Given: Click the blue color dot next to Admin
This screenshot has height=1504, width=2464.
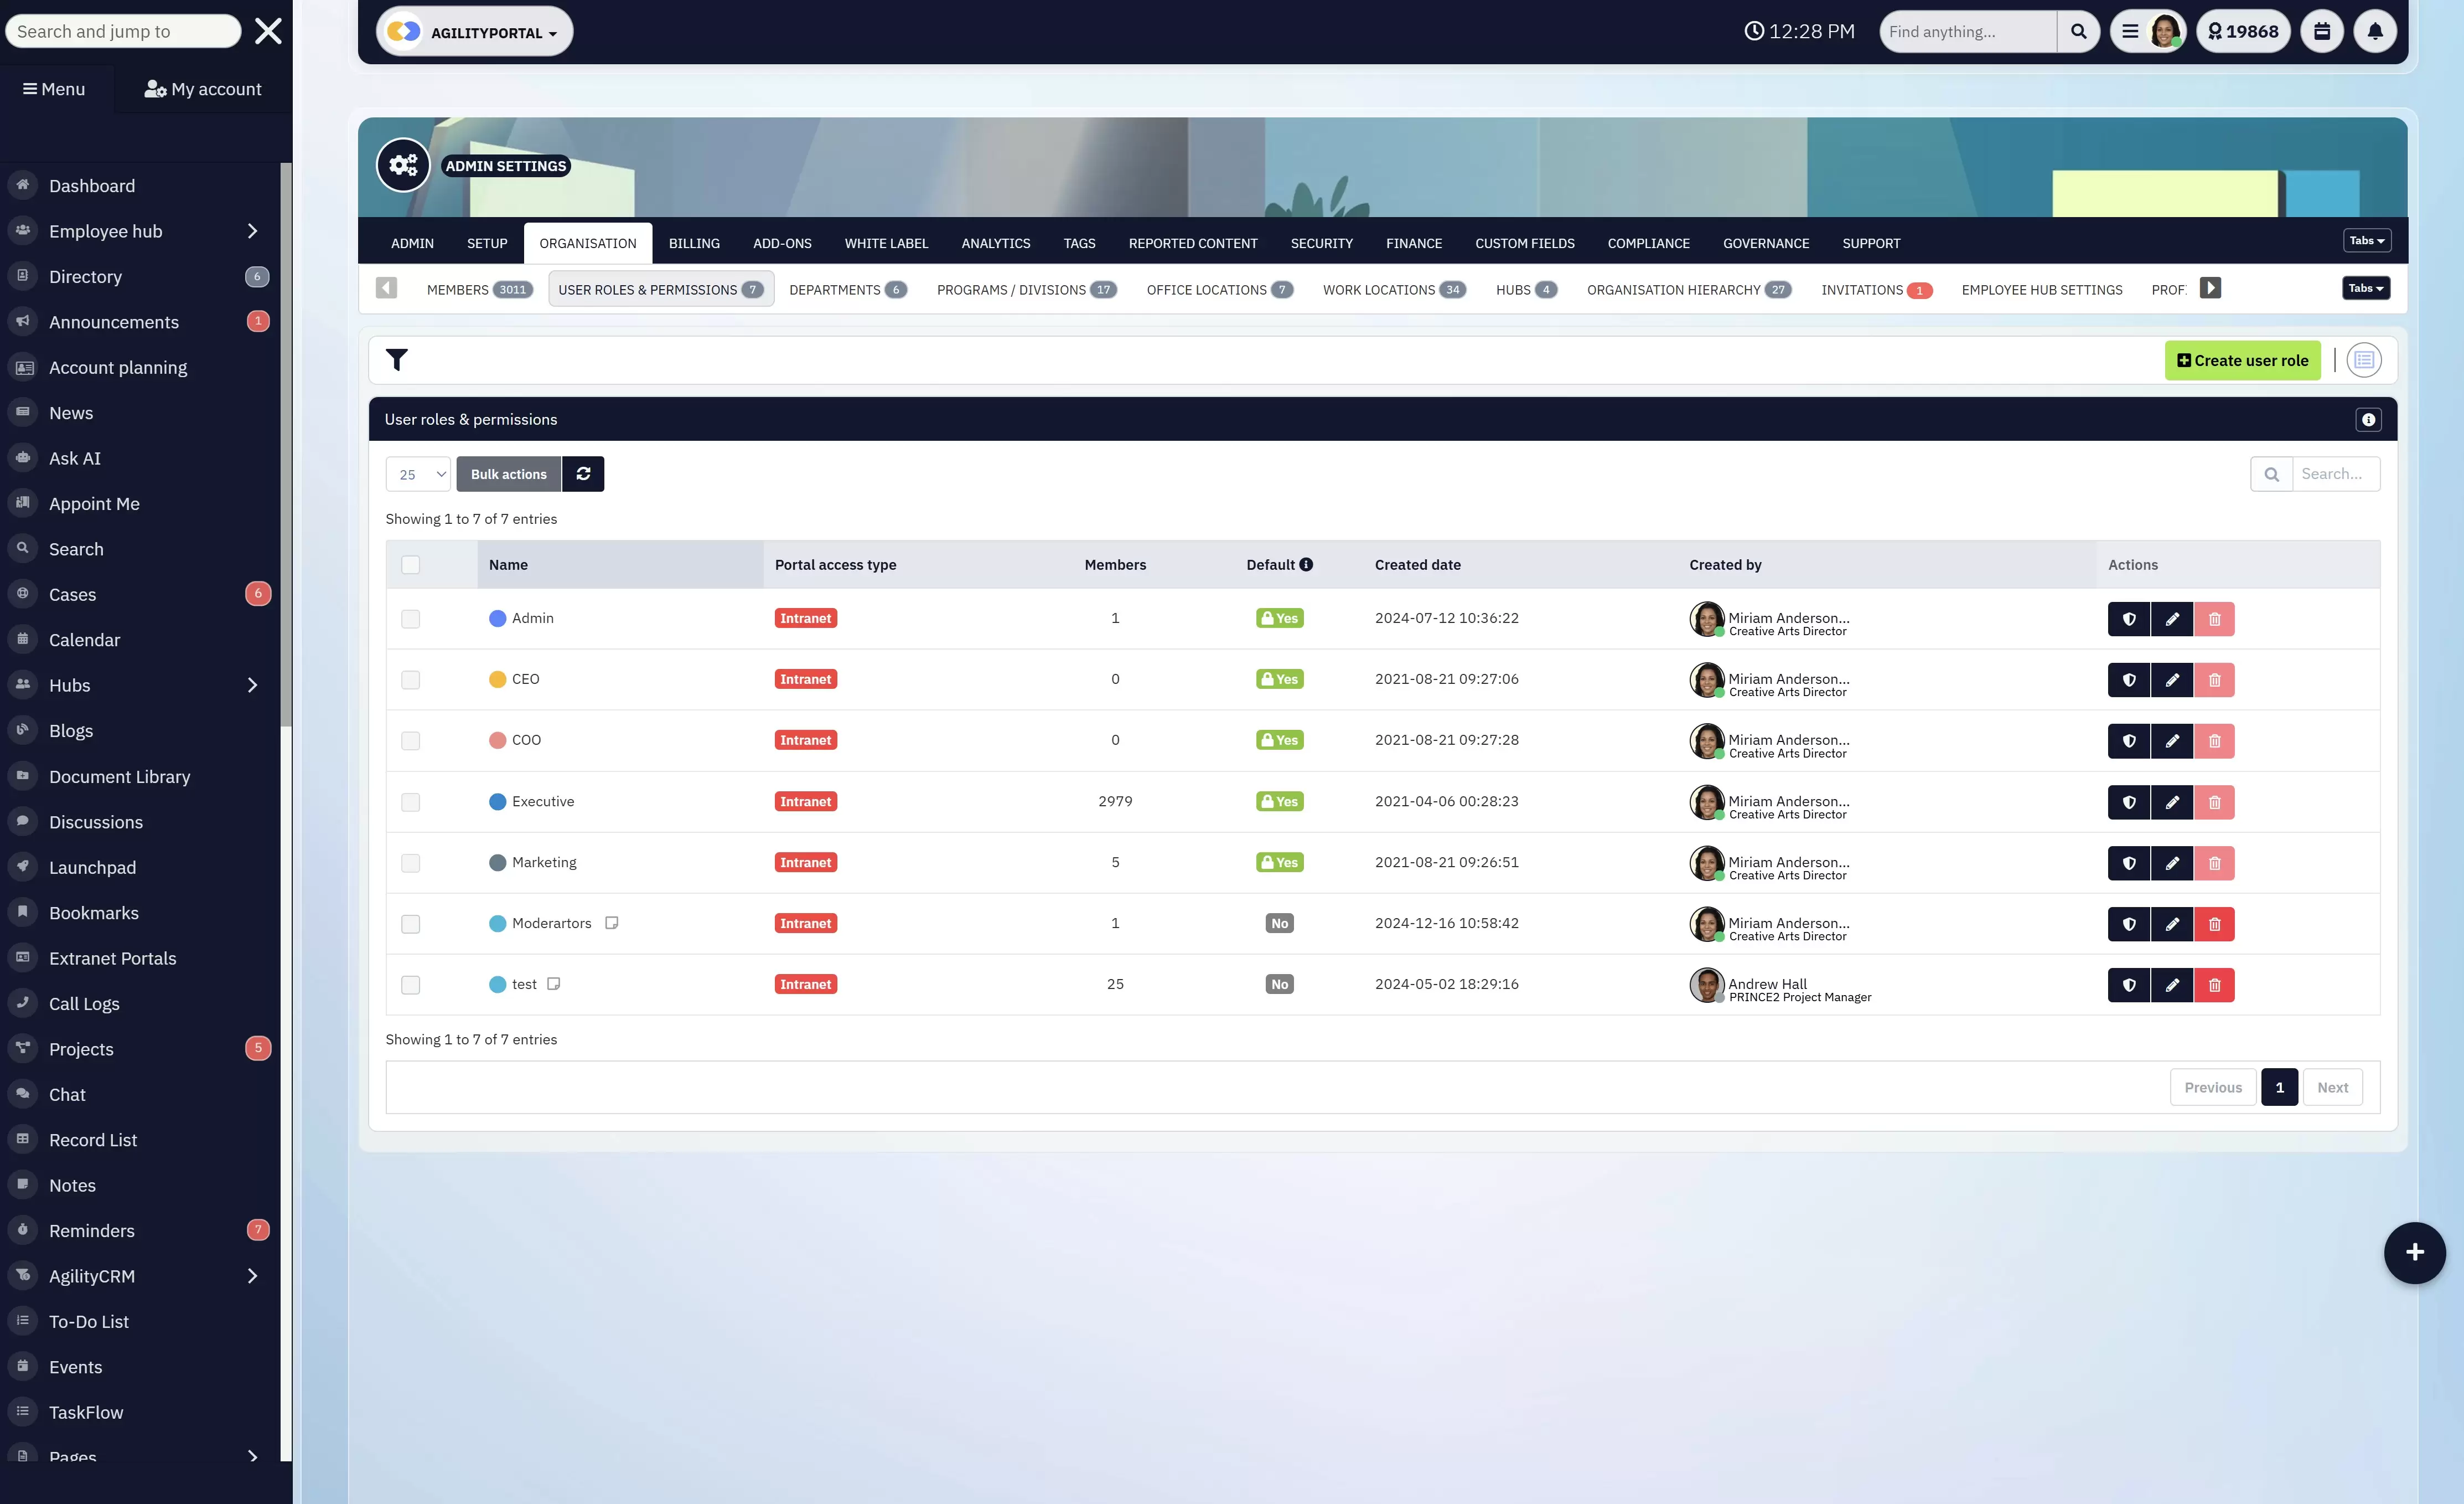Looking at the screenshot, I should coord(497,619).
